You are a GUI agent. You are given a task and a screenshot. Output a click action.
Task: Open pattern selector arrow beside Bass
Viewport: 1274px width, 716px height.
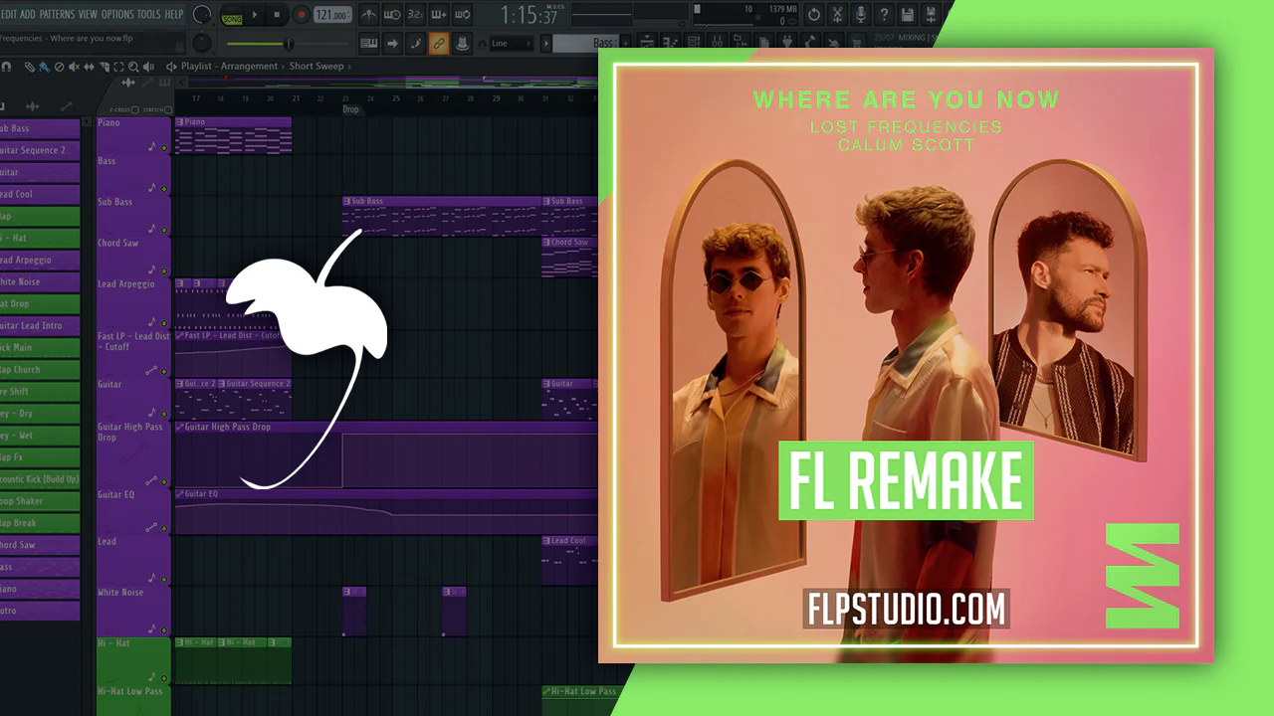[x=546, y=43]
